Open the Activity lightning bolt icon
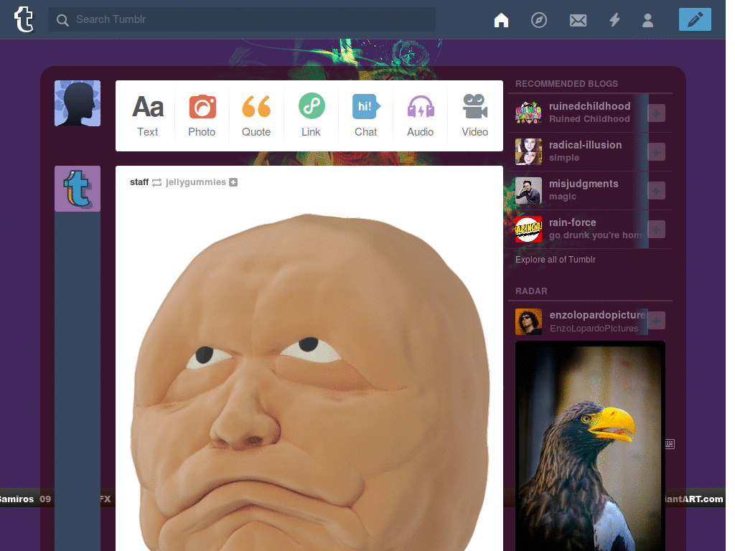 pos(614,19)
